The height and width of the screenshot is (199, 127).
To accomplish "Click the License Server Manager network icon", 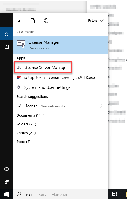I will coord(19,68).
